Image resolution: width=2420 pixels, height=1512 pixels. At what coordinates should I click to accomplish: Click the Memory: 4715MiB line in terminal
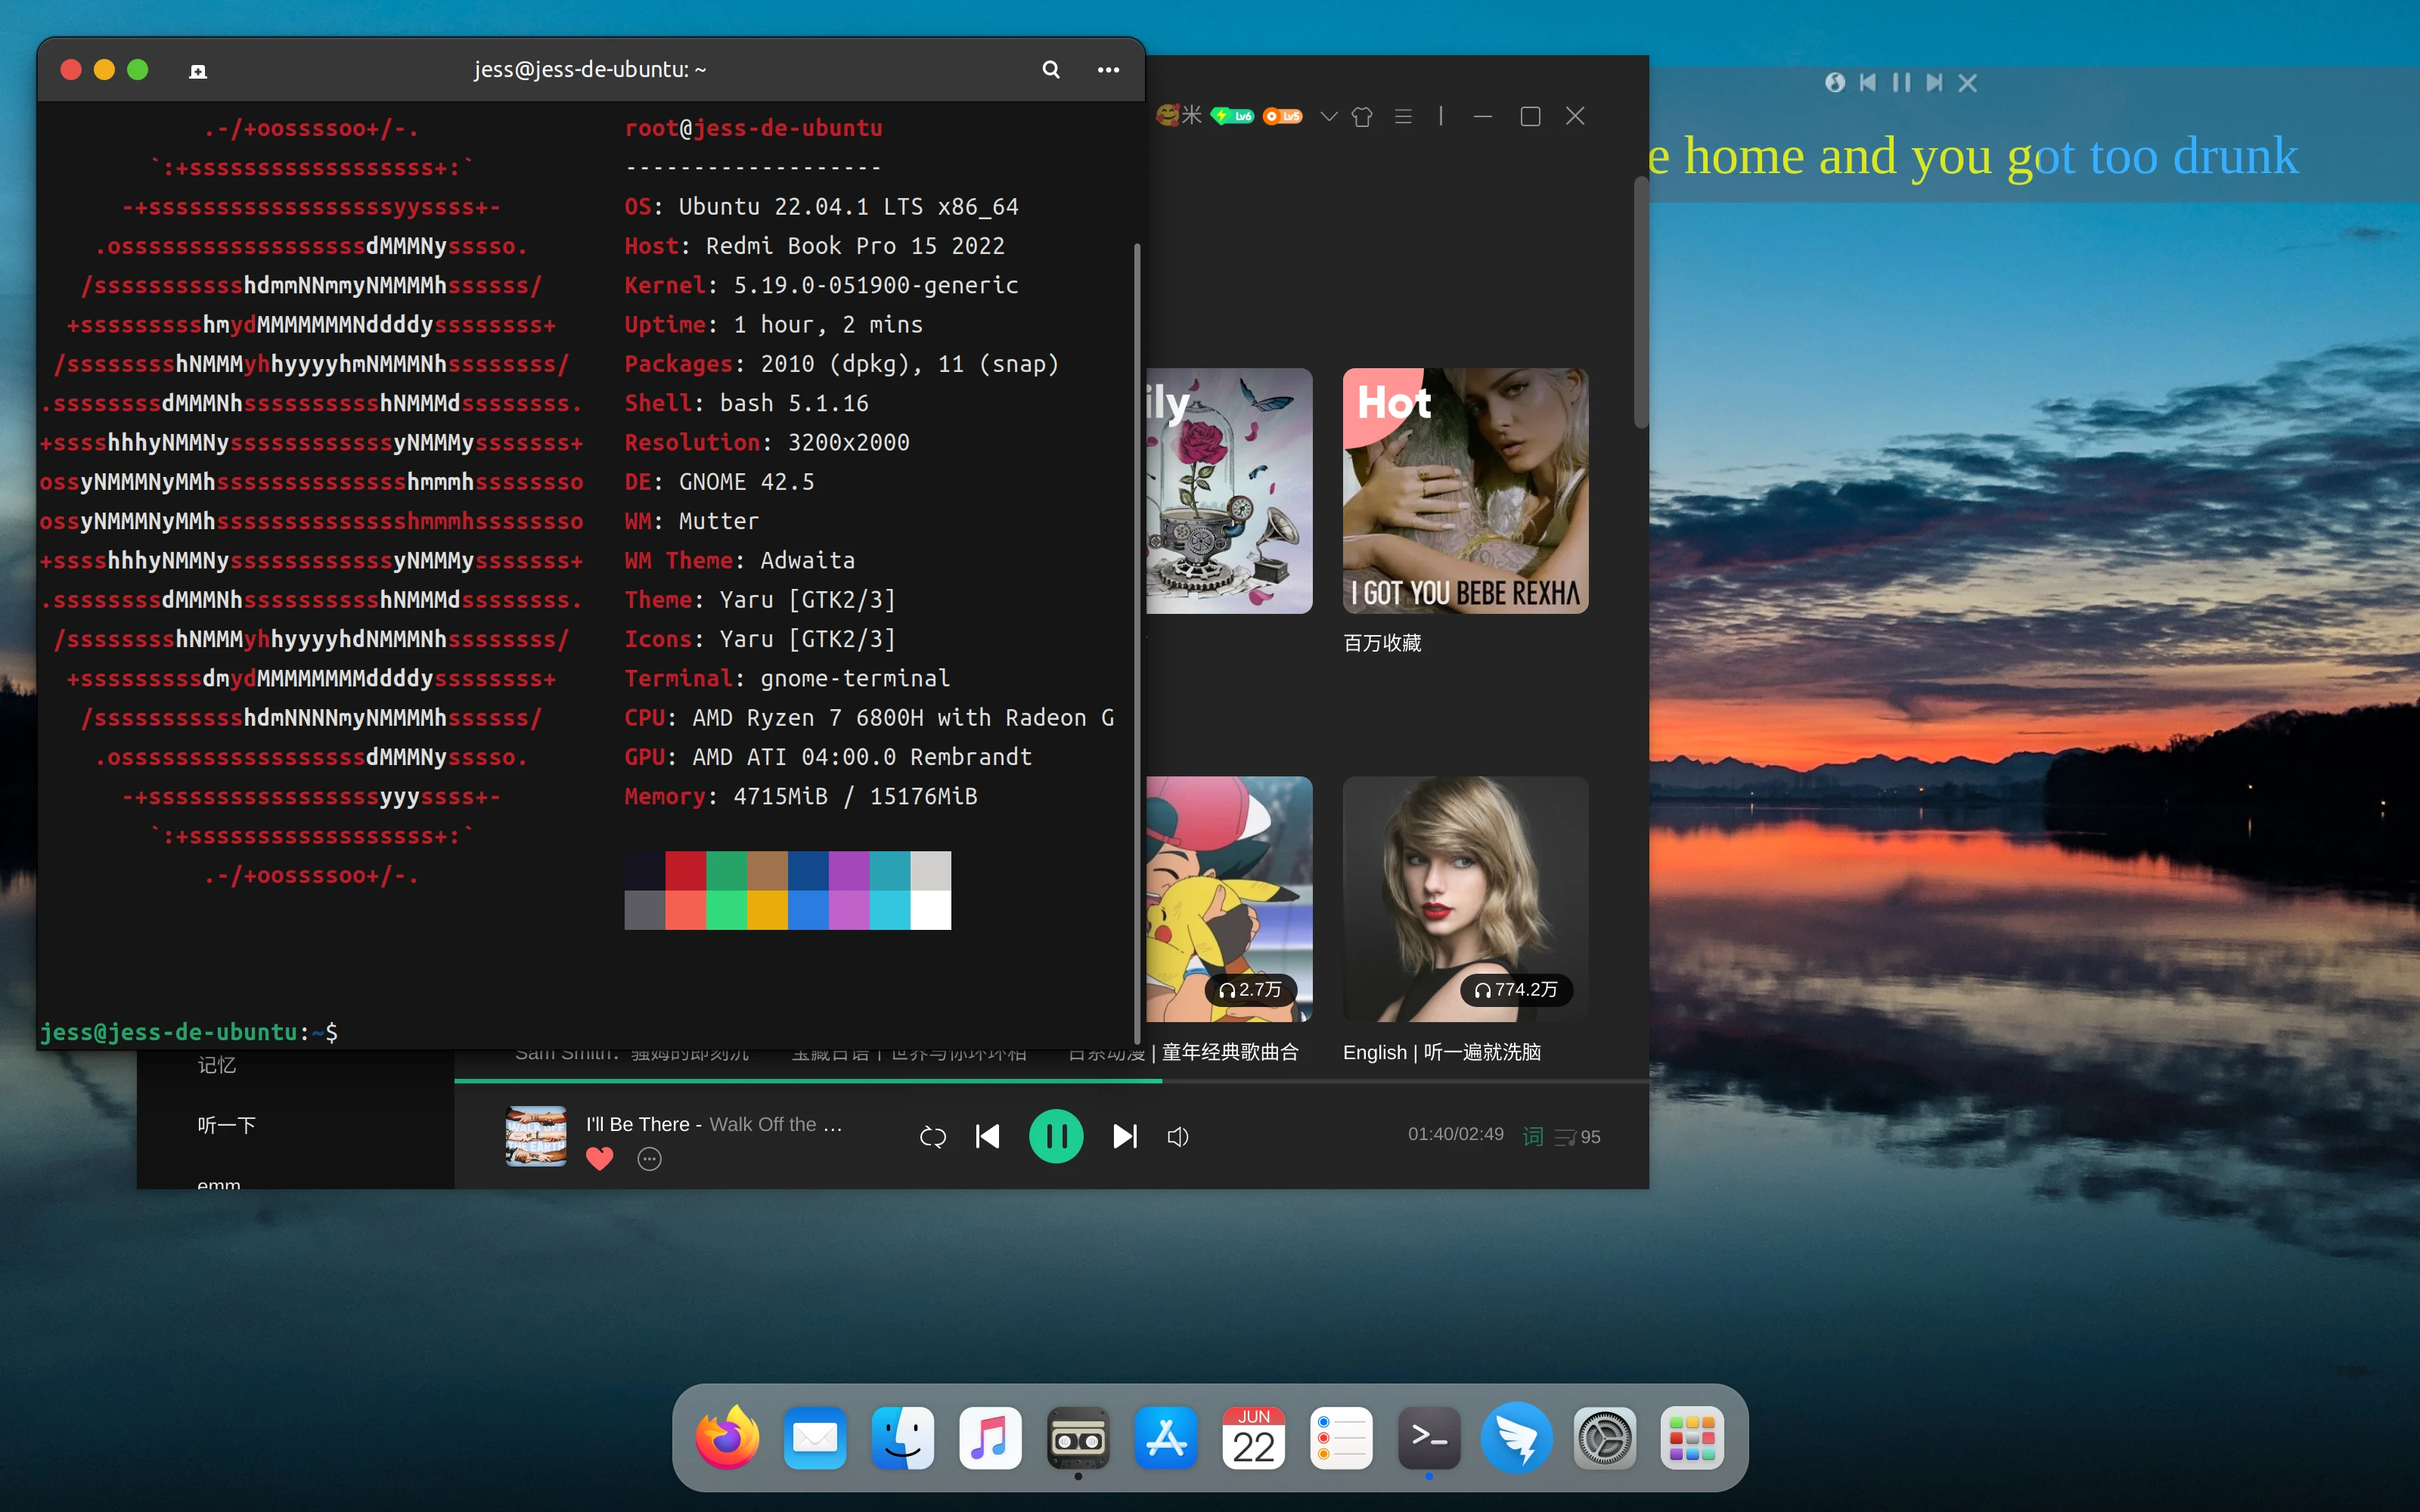point(801,796)
